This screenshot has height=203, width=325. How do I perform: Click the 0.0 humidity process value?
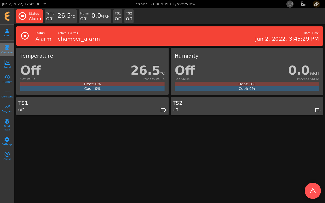click(x=299, y=71)
